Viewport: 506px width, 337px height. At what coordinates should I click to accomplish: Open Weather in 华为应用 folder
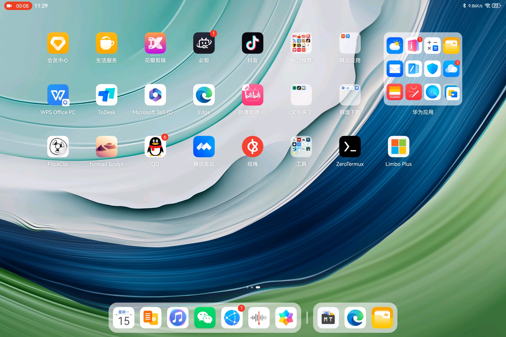click(395, 46)
